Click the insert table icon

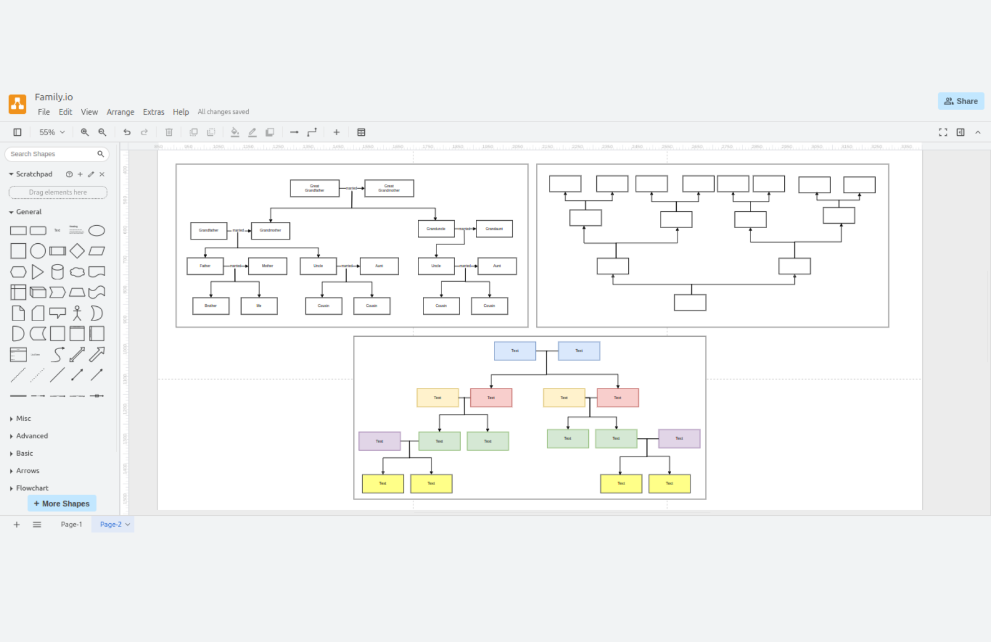361,132
